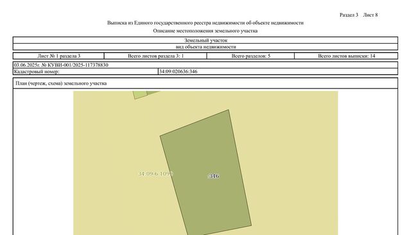The width and height of the screenshot is (411, 235).
Task: Select the 'Лист № 1 раздела 3' cell
Action: pos(58,56)
